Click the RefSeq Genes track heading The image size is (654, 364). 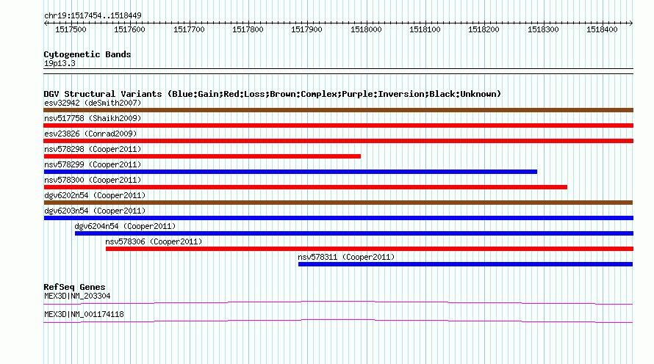(x=74, y=287)
